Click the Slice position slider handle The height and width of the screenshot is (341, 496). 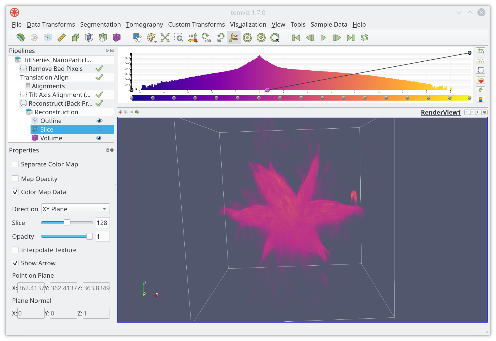[x=67, y=223]
